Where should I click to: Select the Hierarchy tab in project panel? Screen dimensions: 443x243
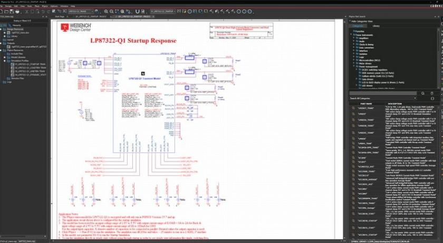16,25
